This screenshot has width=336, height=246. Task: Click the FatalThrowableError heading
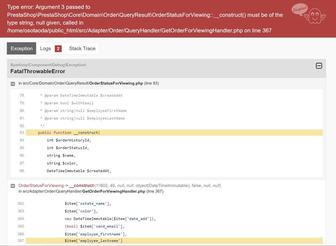(x=38, y=71)
